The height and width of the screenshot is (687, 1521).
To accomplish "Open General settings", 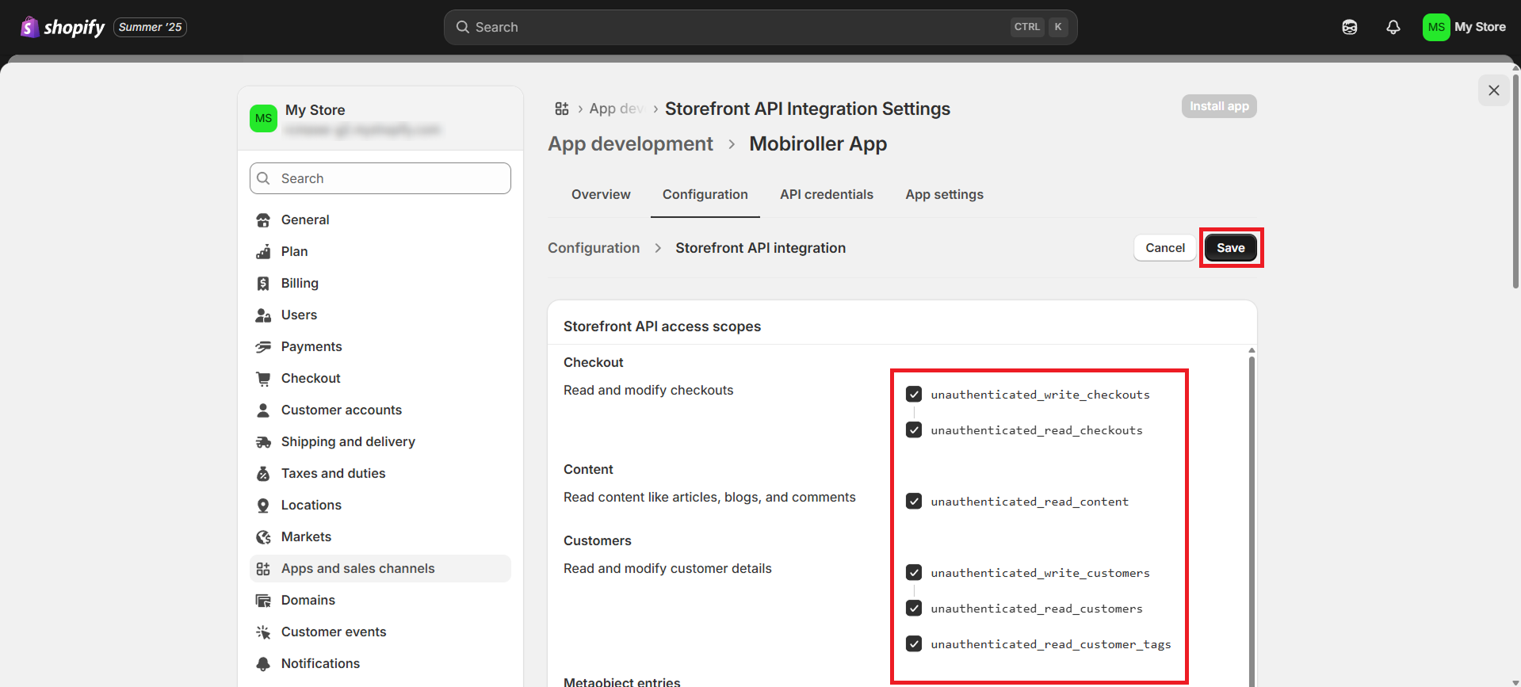I will click(x=380, y=220).
